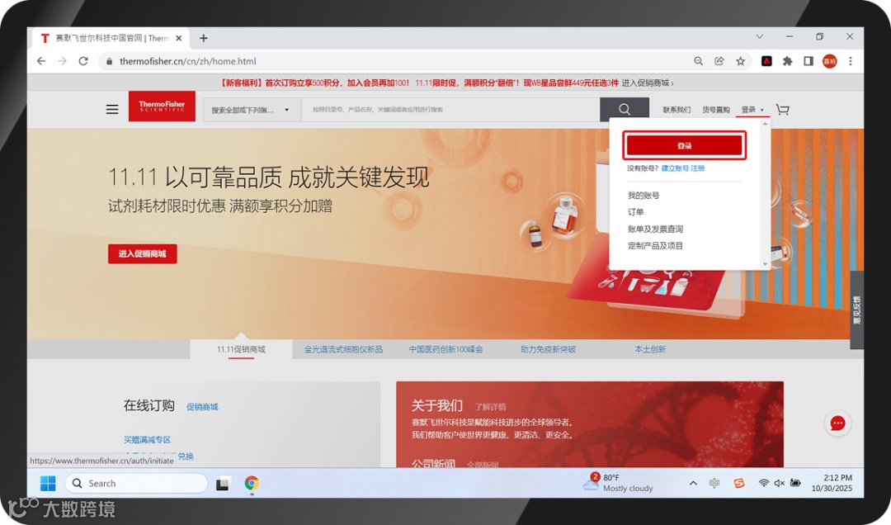Open the shopping cart icon
The image size is (891, 525).
782,110
